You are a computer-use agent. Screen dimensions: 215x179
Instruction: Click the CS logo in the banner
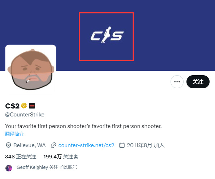(x=107, y=35)
